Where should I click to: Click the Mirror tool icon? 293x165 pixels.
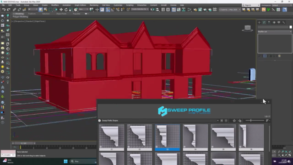click(152, 10)
